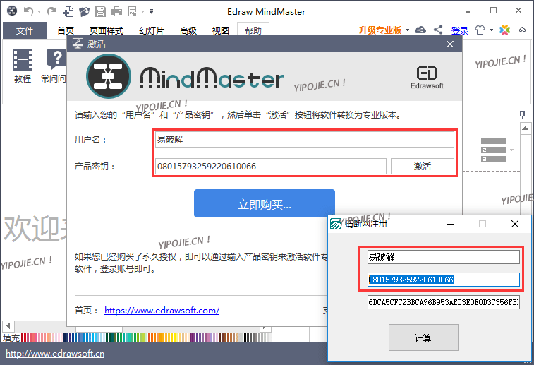Click the Export document icon in the quick access toolbar

pos(133,11)
